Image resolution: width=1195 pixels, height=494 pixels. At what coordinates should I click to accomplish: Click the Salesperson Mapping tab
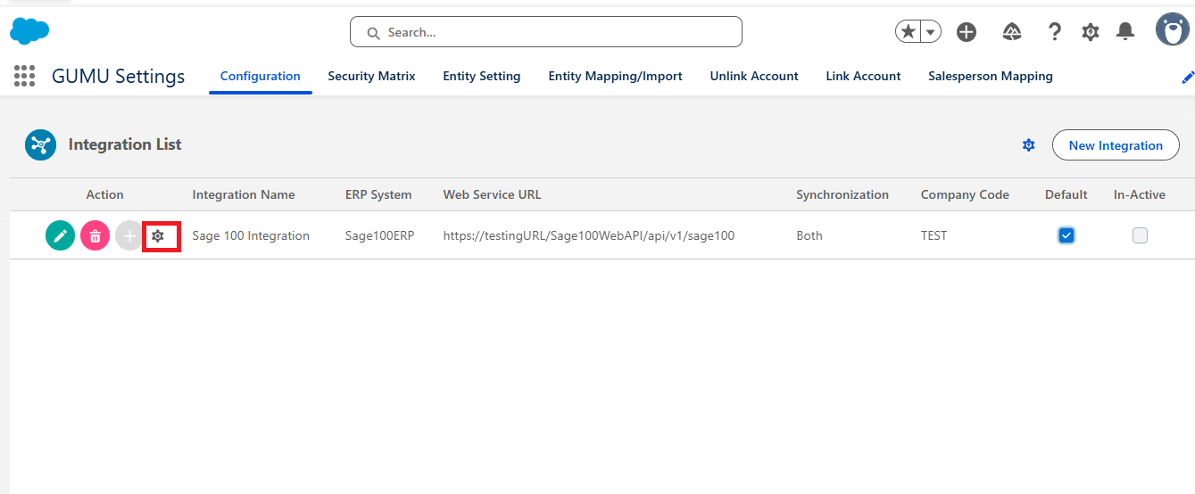point(991,76)
